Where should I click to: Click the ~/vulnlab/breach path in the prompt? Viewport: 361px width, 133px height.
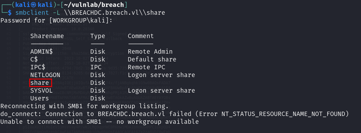click(93, 5)
